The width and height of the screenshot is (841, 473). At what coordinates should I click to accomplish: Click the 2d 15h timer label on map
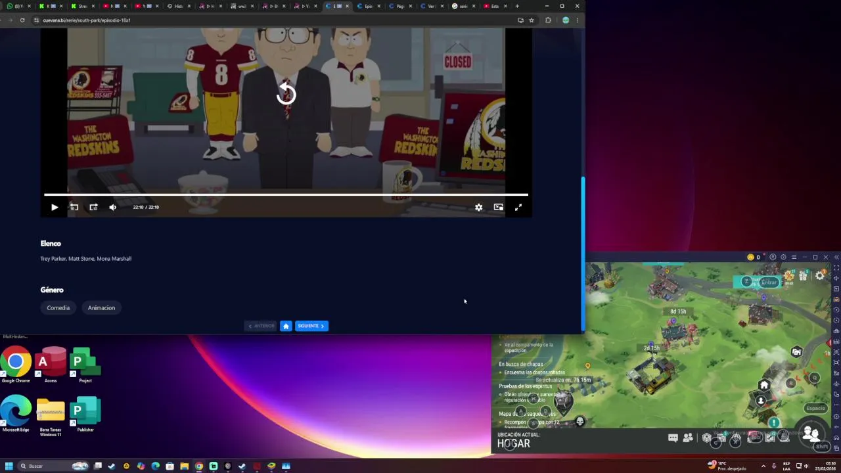click(651, 348)
